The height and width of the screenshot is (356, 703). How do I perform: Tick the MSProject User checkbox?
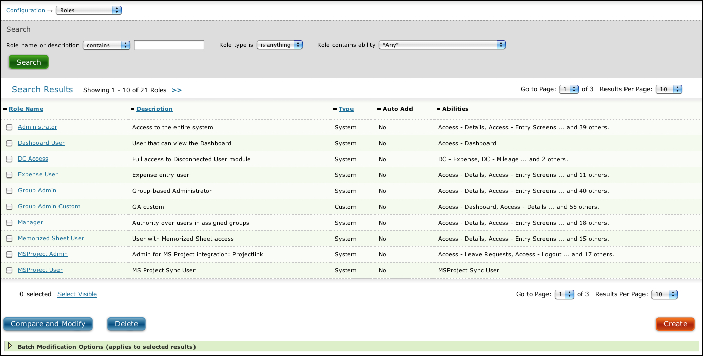click(x=9, y=270)
